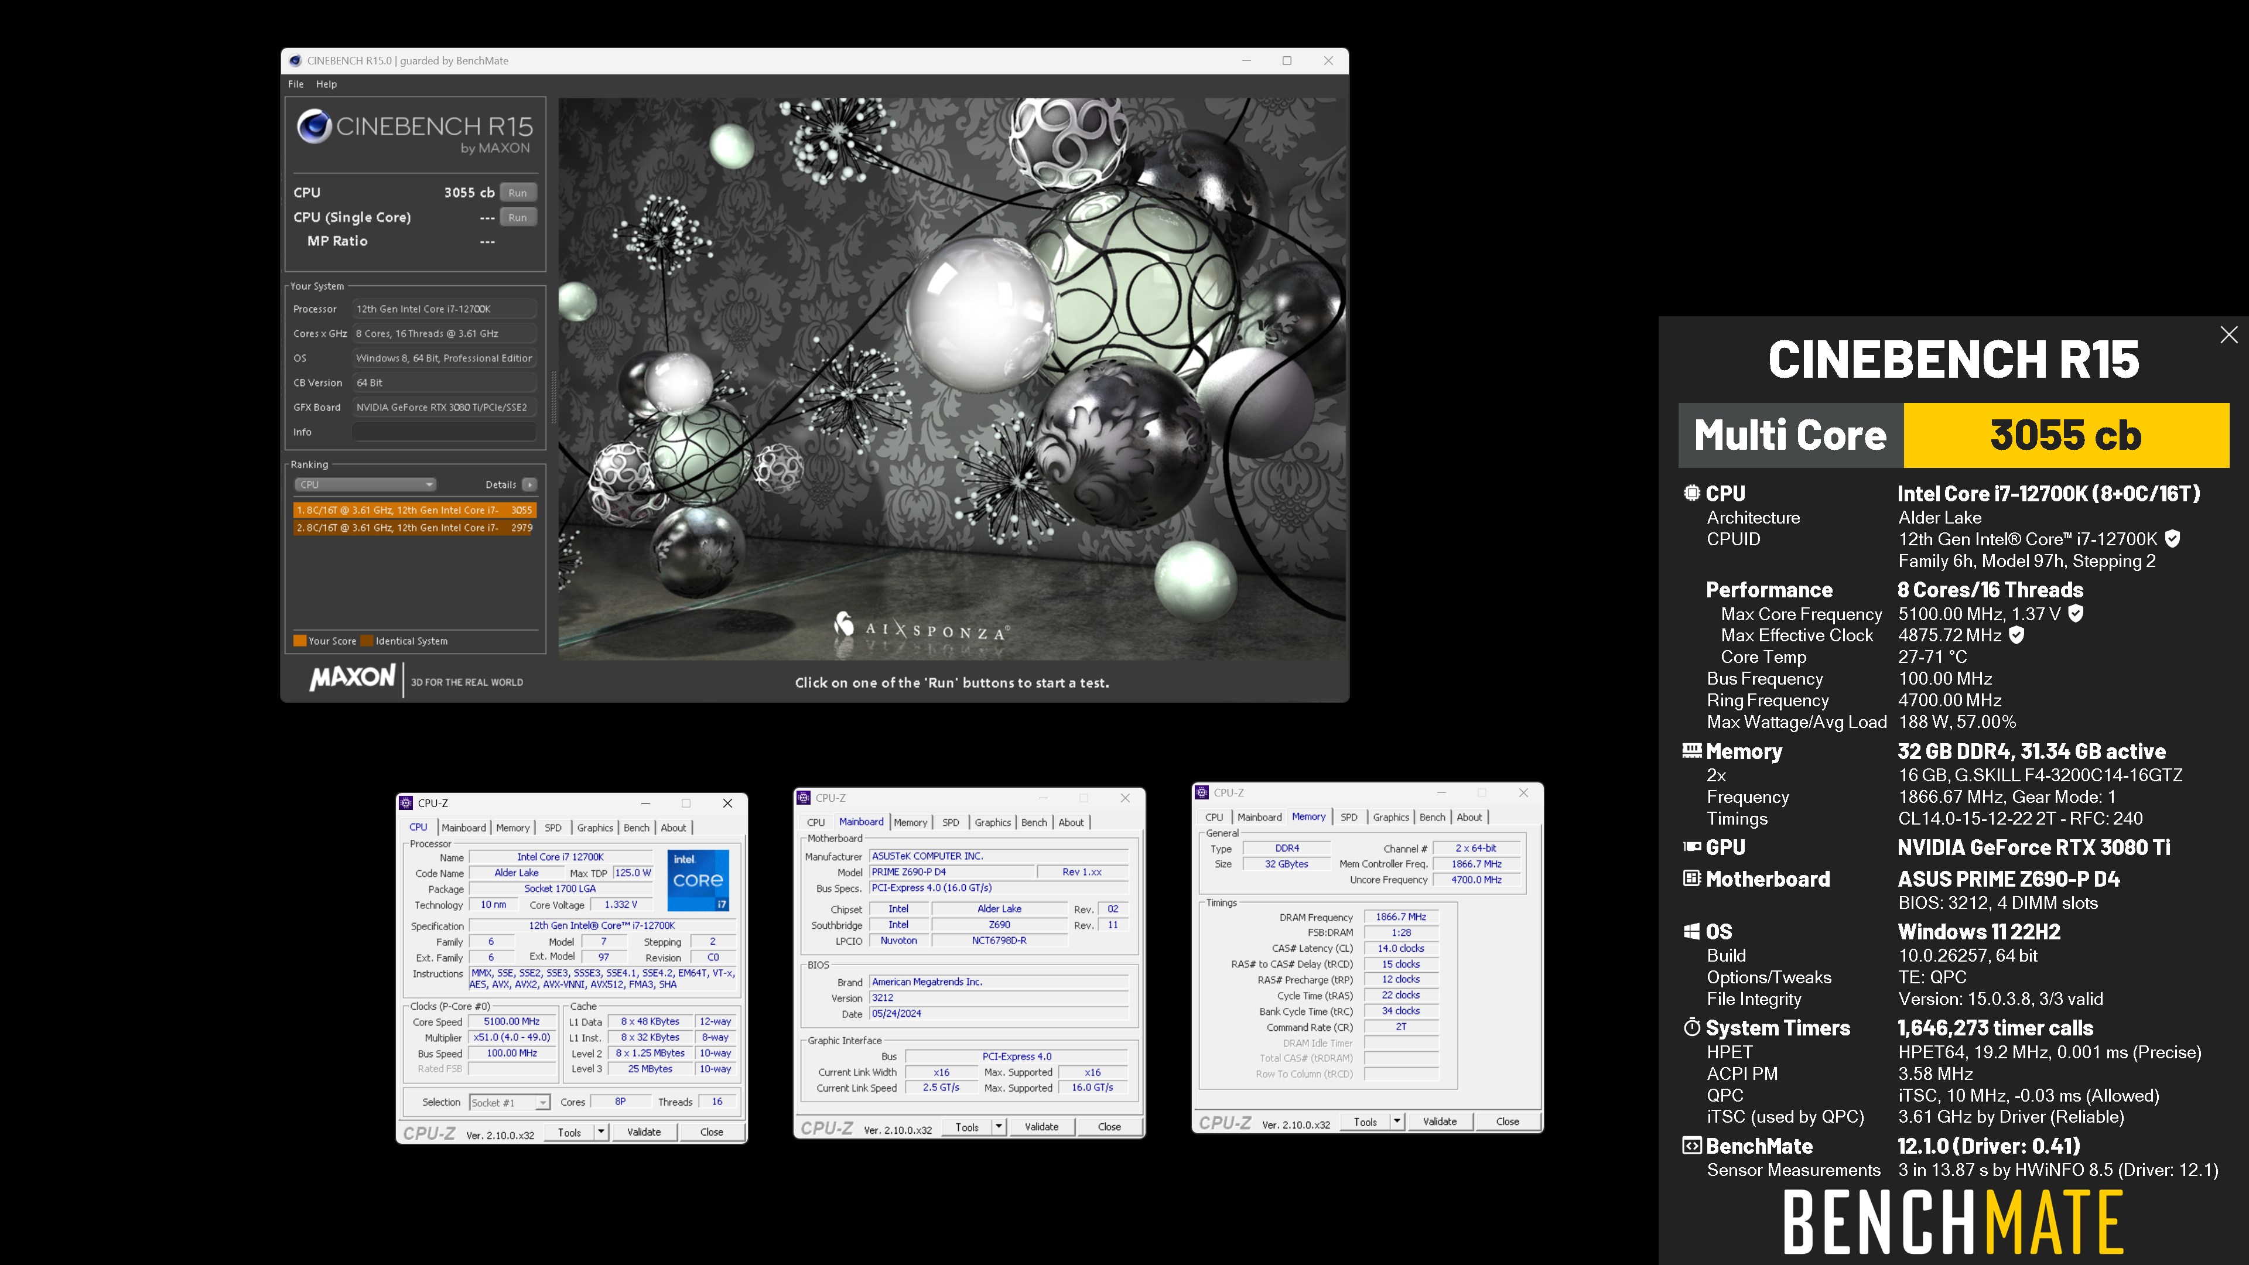Click Validate in Memory CPU-Z window

click(x=1440, y=1122)
